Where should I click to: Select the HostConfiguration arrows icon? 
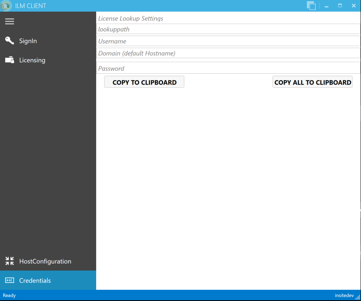(9, 261)
